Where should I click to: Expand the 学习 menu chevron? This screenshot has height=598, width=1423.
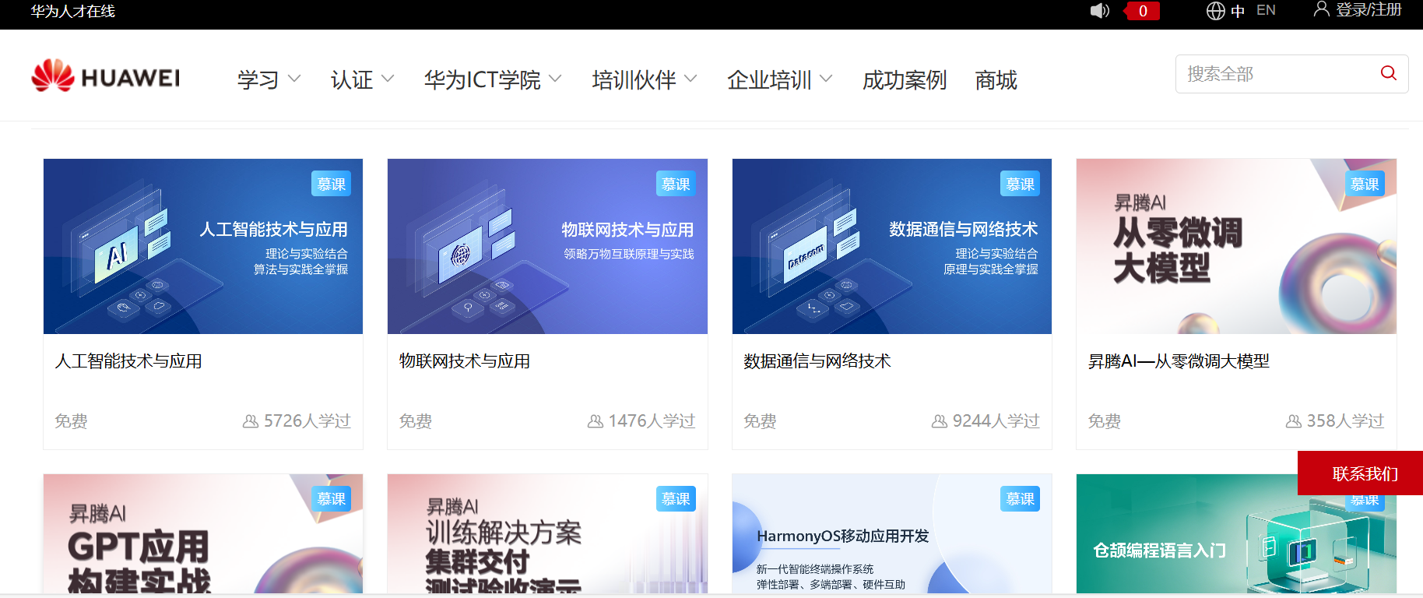point(294,79)
